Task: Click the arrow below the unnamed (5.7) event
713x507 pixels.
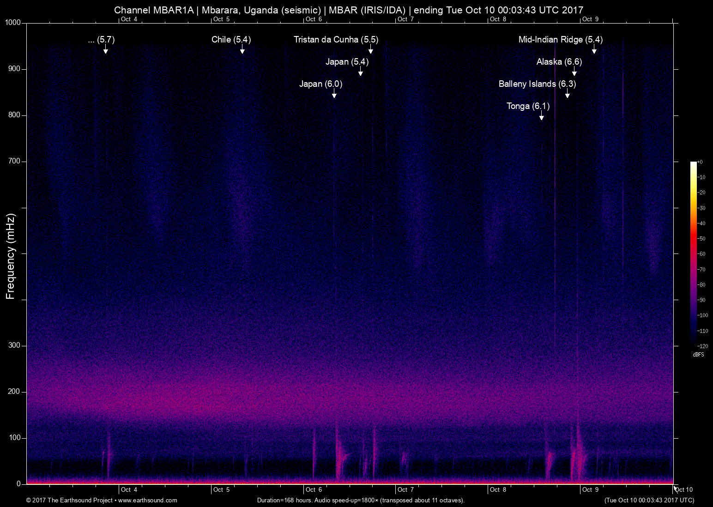Action: tap(105, 49)
